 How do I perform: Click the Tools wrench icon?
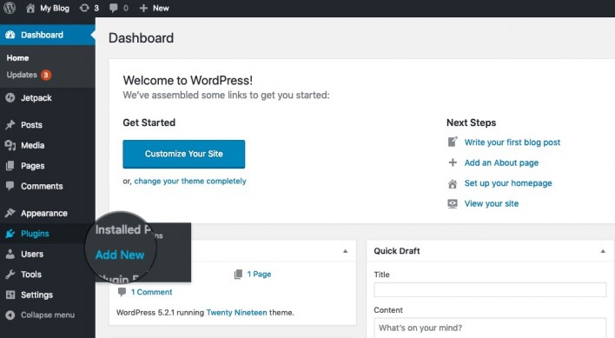pos(10,274)
